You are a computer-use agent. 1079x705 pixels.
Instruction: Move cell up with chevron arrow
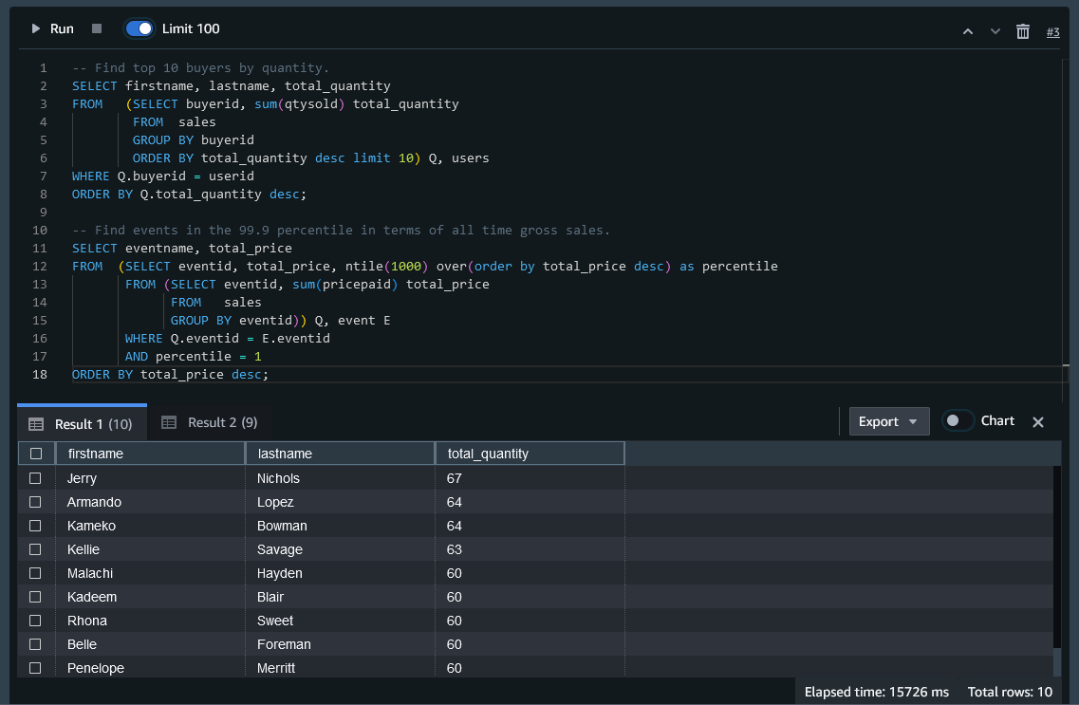(x=968, y=31)
